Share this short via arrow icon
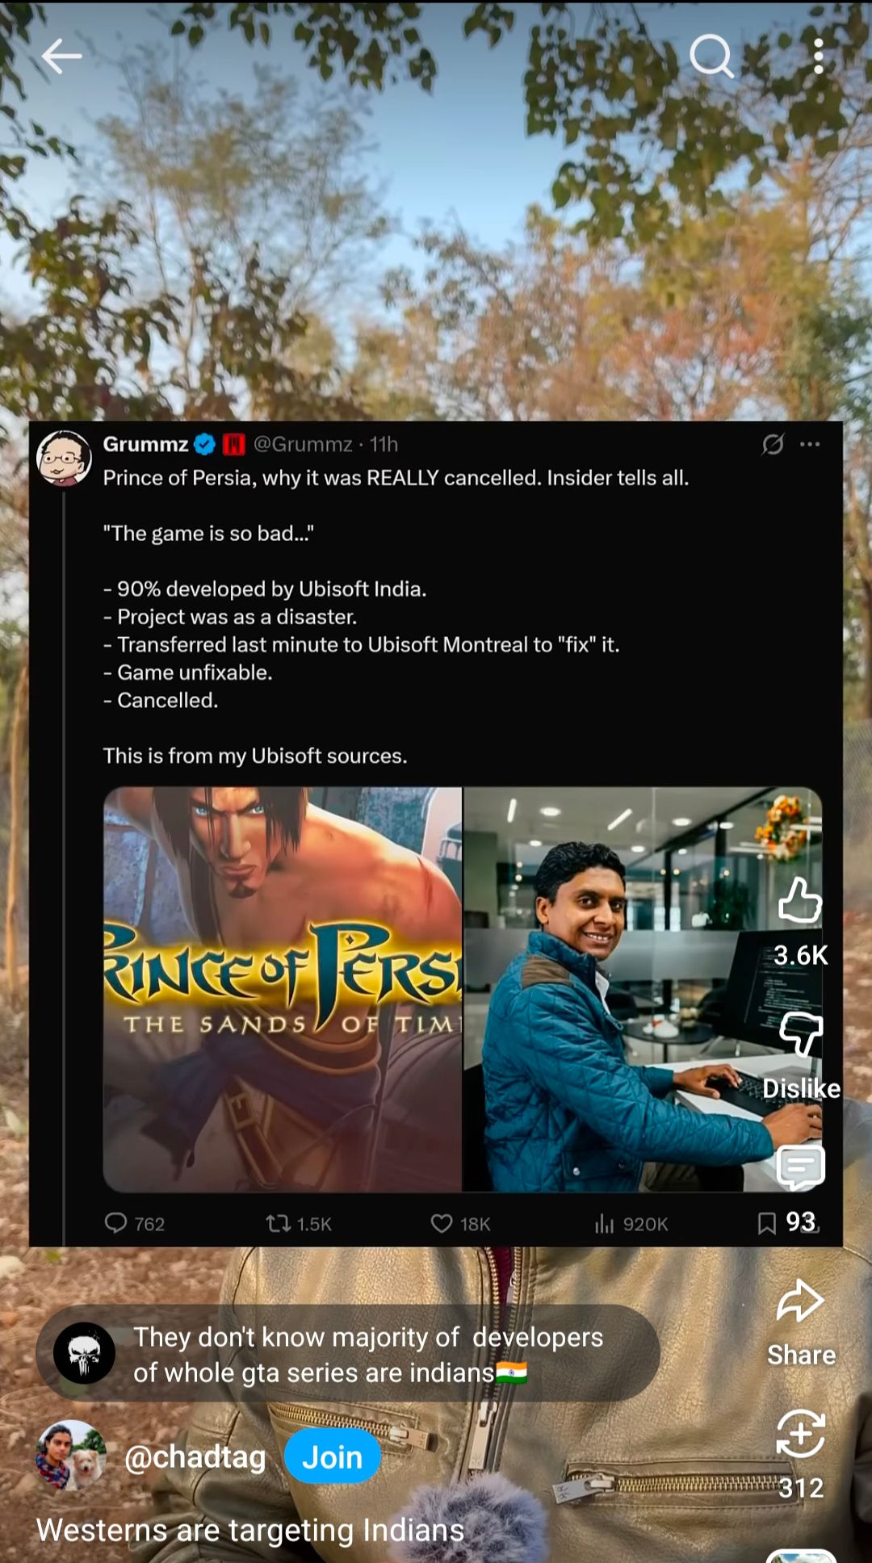 point(800,1300)
